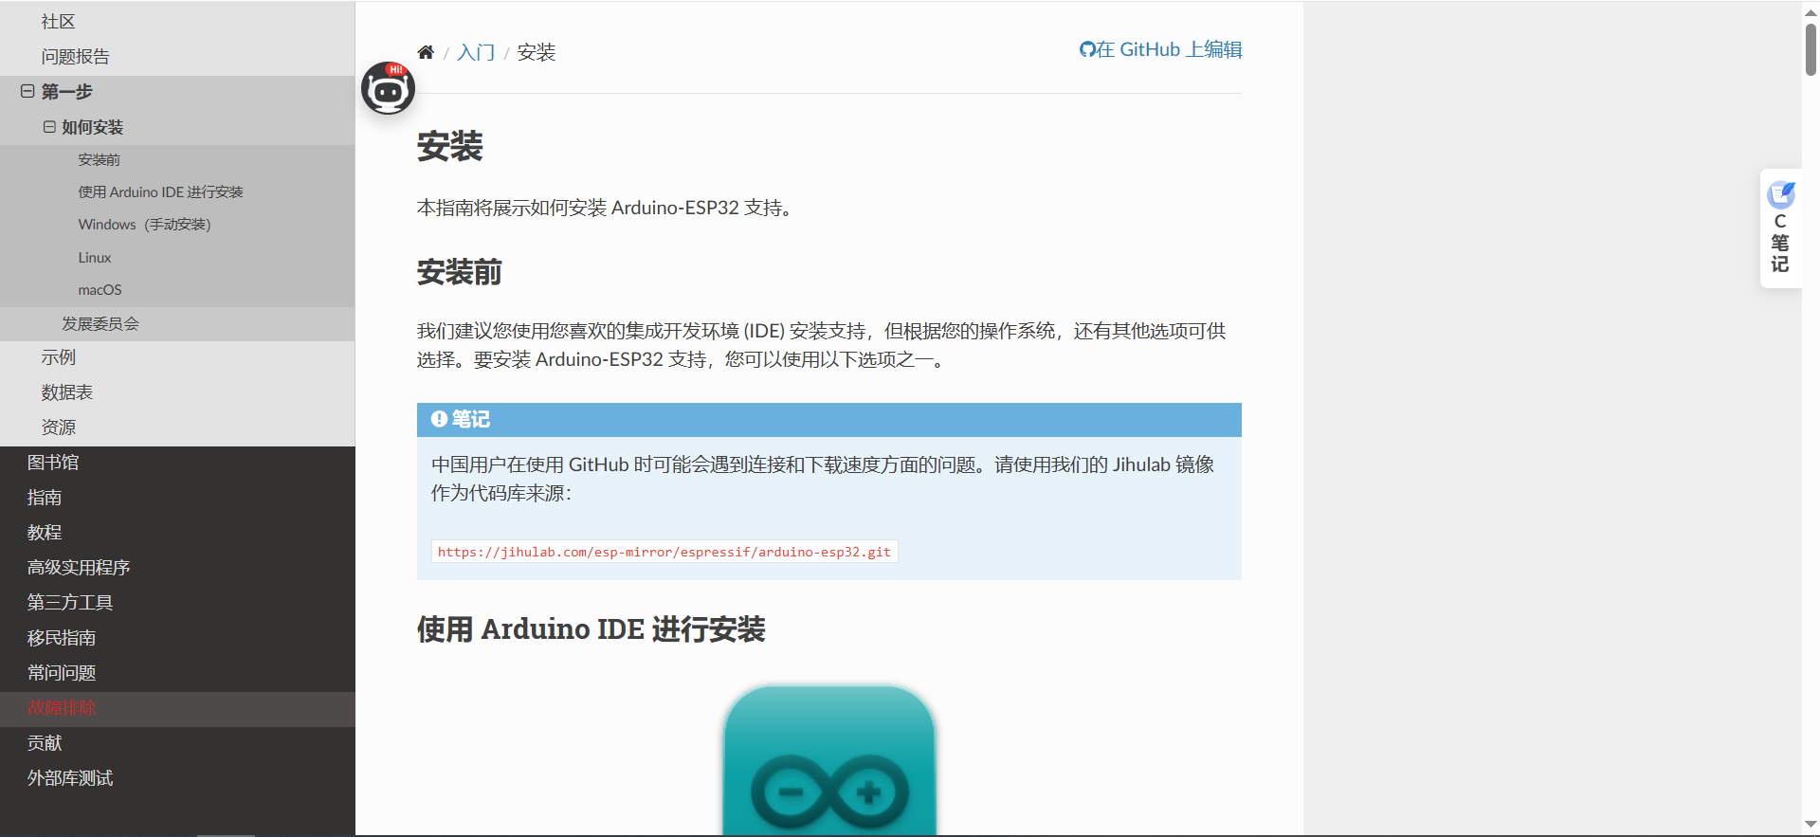This screenshot has height=837, width=1820.
Task: Open the C 笔记 notes widget
Action: click(x=1780, y=228)
